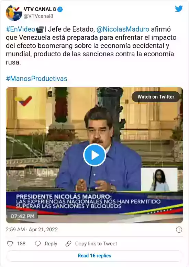The image size is (189, 267).
Task: Open the tweet info circle icon
Action: (x=179, y=230)
